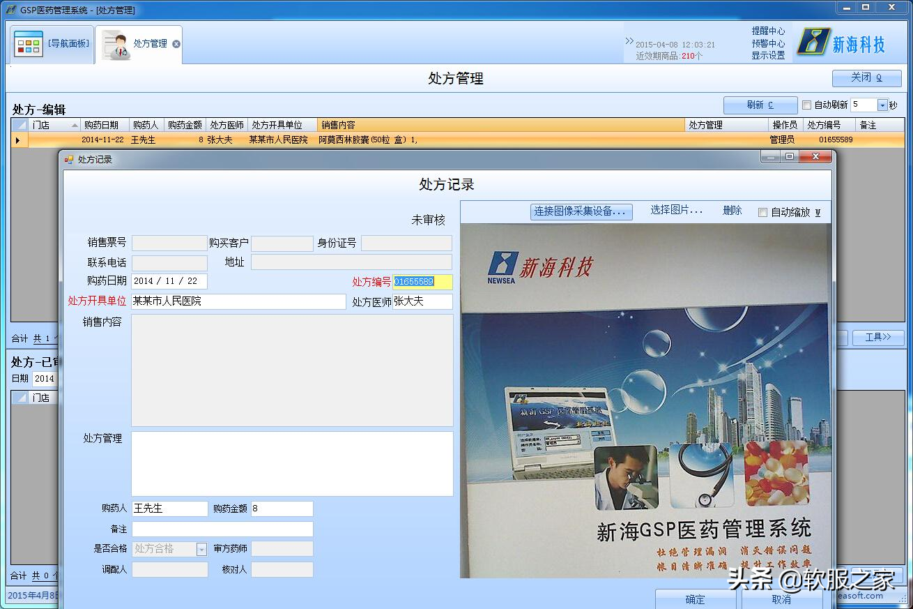Image resolution: width=913 pixels, height=609 pixels.
Task: Click the 处方记录 dialog title icon
Action: (x=69, y=160)
